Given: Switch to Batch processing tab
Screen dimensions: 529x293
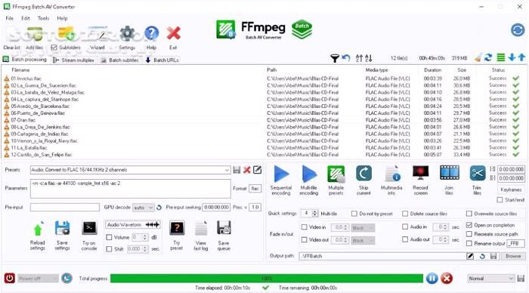Looking at the screenshot, I should [x=25, y=60].
